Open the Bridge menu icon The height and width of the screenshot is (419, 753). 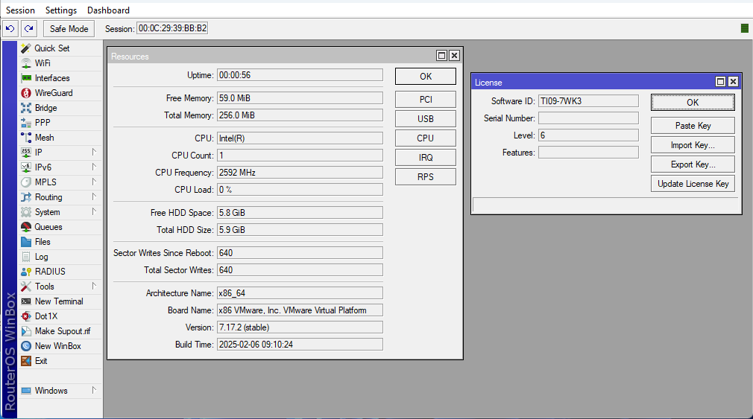click(26, 108)
